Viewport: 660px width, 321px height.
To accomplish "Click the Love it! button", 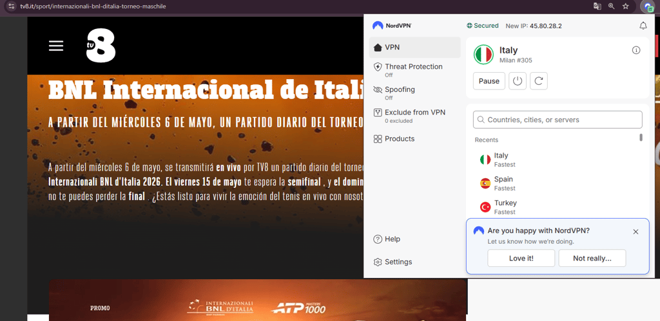I will [521, 259].
